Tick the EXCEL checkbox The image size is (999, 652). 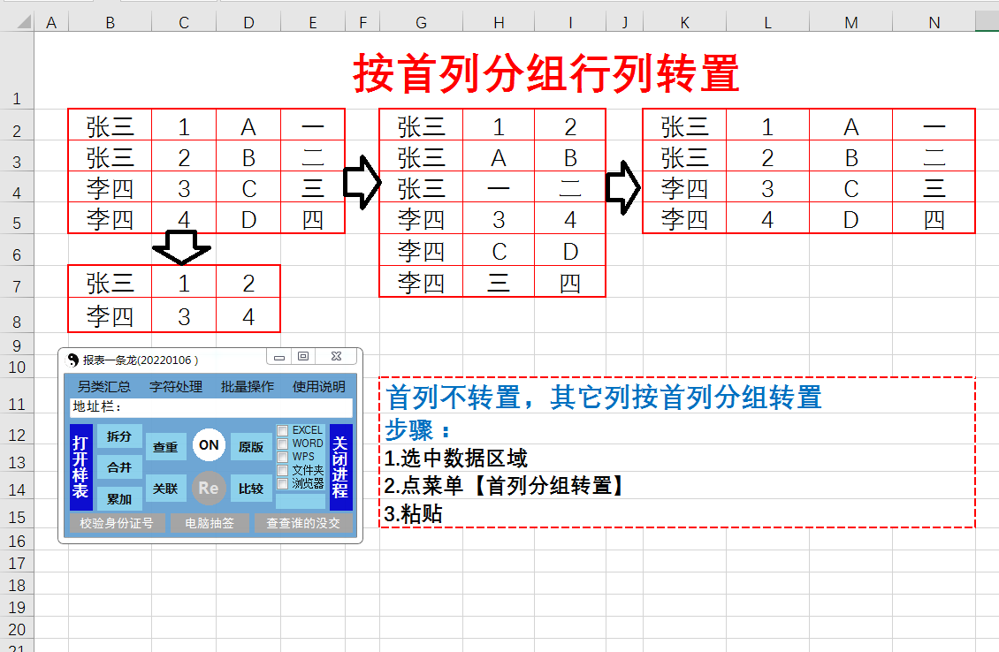pos(282,430)
